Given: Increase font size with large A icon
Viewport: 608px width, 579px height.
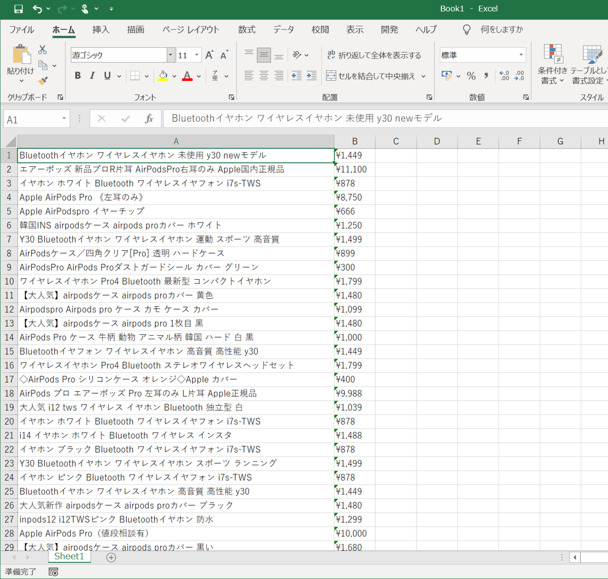Looking at the screenshot, I should (209, 55).
